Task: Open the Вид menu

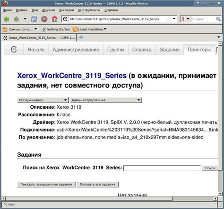Action: pyautogui.click(x=34, y=10)
